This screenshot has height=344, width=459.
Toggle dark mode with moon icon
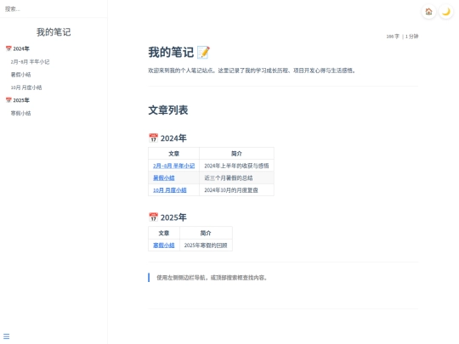[x=446, y=12]
